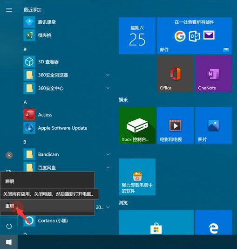
Task: Expand the chevron beside the 20... entry
Action: [x=108, y=207]
